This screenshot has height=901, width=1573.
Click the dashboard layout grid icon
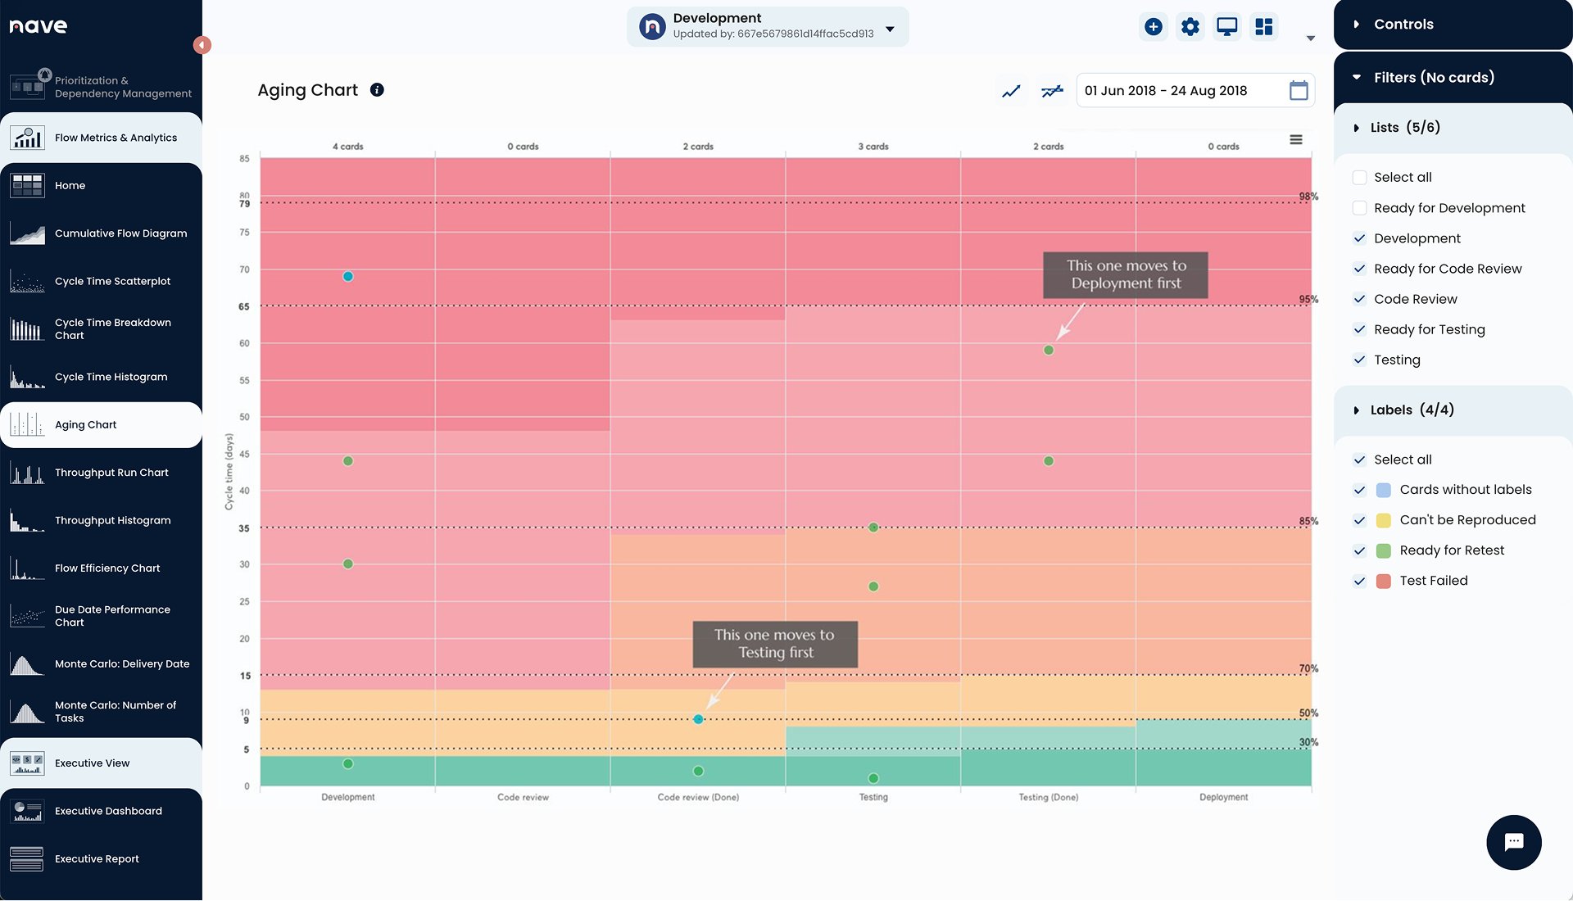point(1264,27)
